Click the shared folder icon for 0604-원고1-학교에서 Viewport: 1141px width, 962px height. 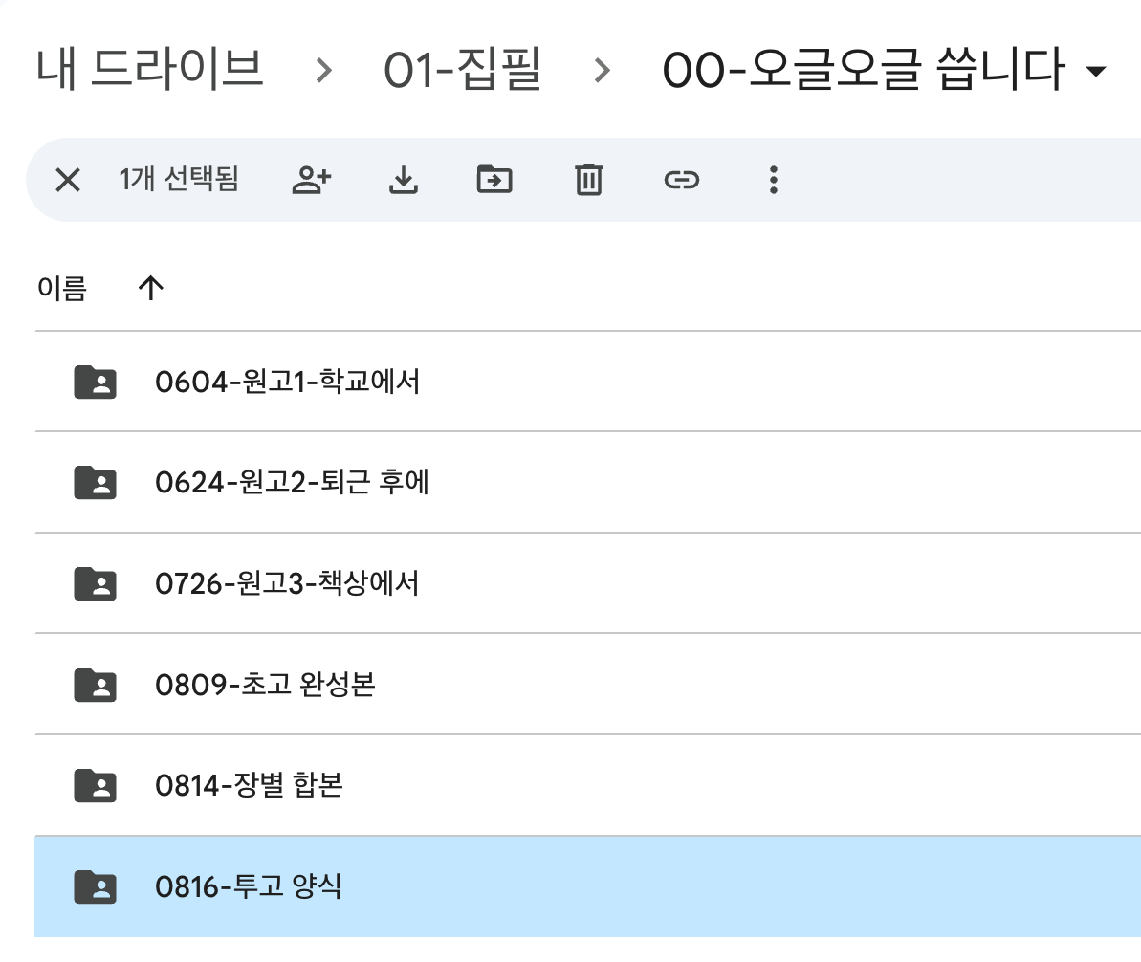coord(96,383)
